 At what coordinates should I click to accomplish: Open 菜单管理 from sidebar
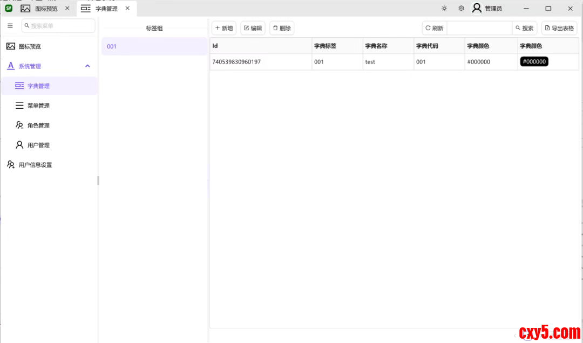[38, 106]
